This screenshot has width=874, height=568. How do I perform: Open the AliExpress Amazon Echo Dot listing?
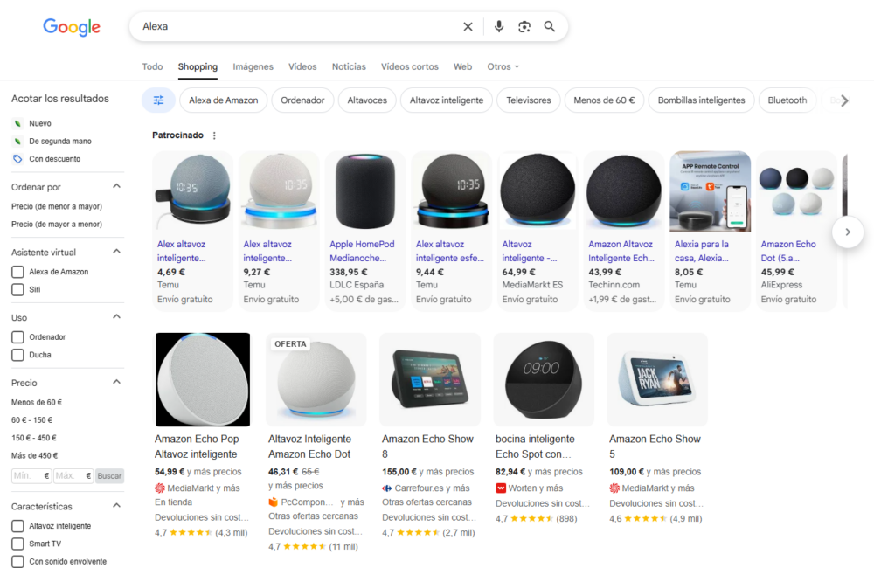796,231
